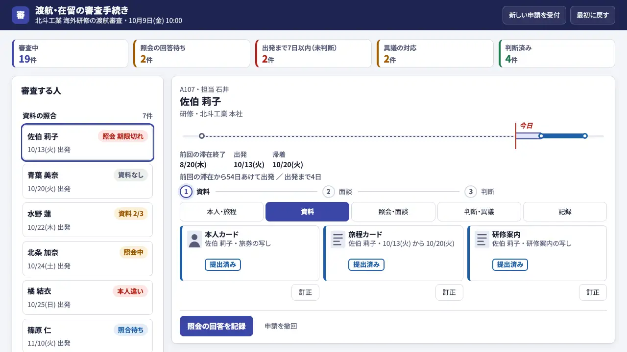
Task: Select 佐伯 莉子 in the applicant list
Action: coord(88,143)
